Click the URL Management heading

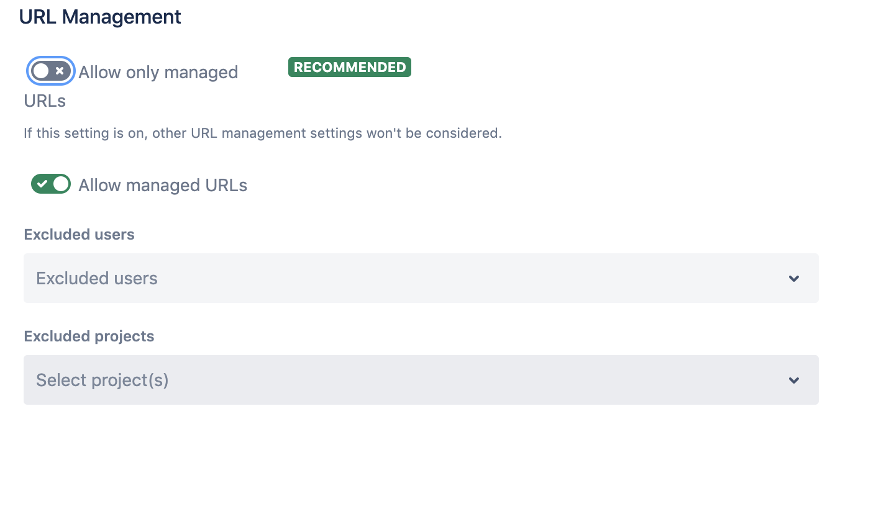(100, 17)
